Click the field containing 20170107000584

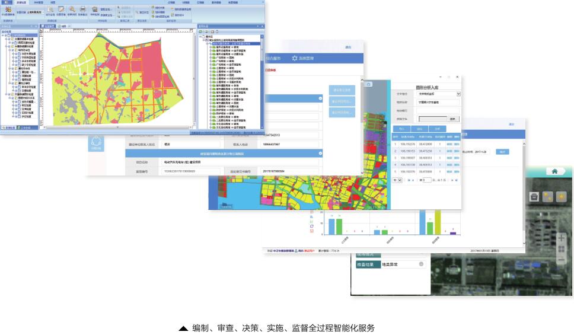(x=290, y=171)
